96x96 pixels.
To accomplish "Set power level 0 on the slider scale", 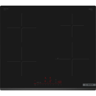I will 38,85.
